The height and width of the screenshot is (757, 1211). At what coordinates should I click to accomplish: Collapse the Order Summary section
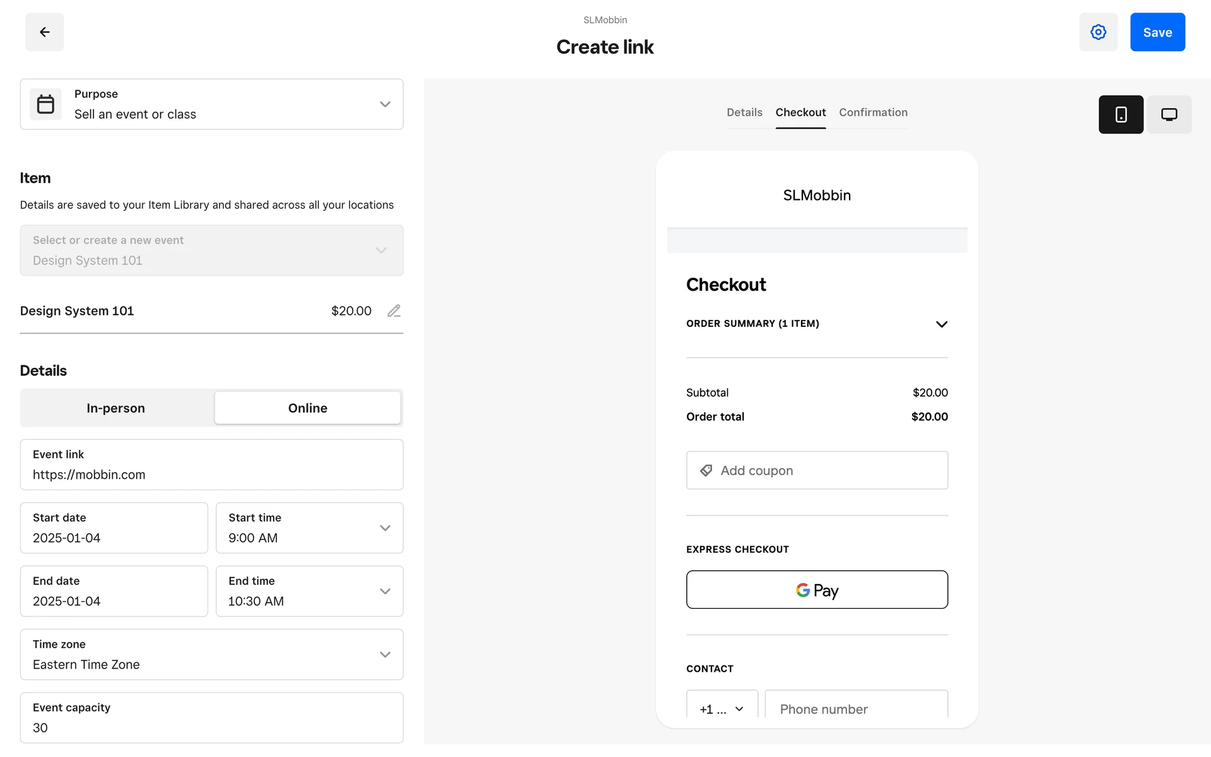(941, 324)
